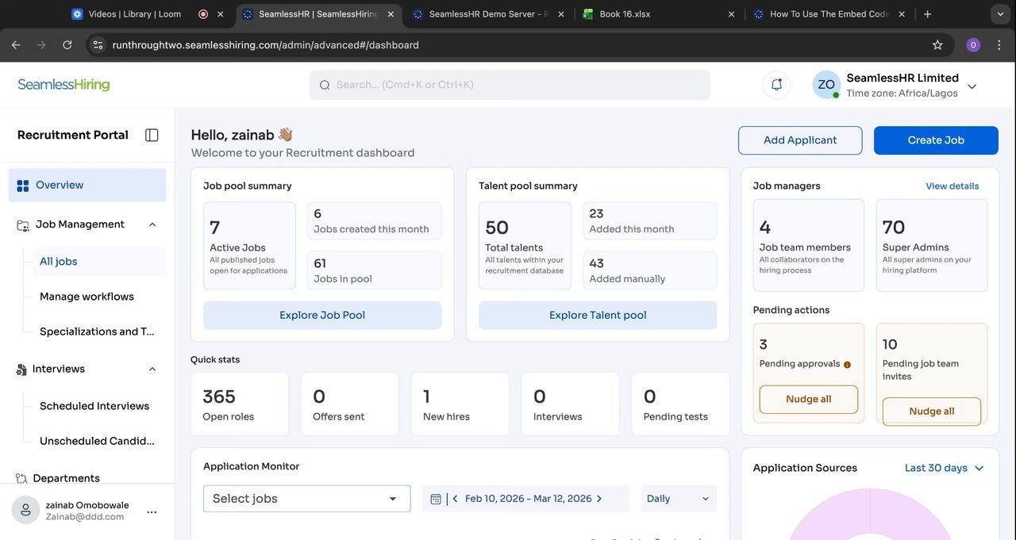
Task: Collapse the Interviews sidebar section
Action: click(152, 369)
